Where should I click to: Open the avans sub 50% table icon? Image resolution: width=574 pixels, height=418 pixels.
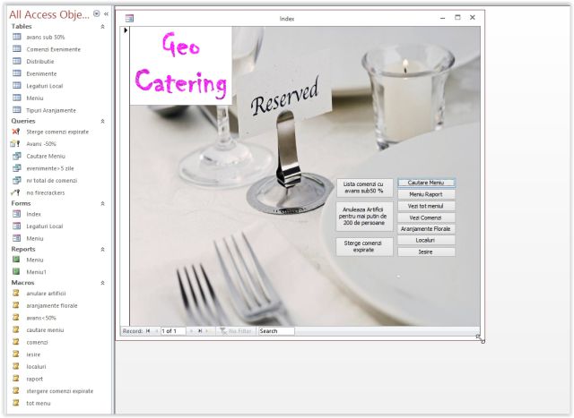tap(17, 37)
